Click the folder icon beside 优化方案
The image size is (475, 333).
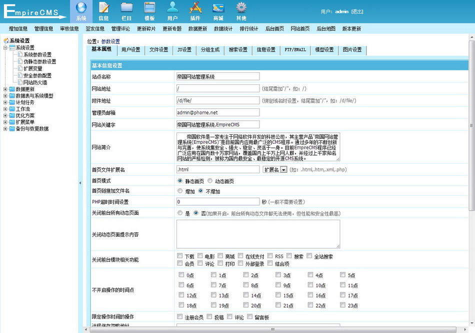(12, 115)
